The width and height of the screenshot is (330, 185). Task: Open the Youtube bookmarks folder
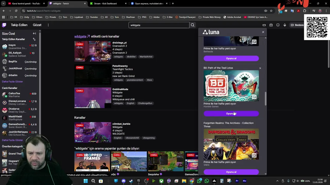pyautogui.click(x=92, y=17)
